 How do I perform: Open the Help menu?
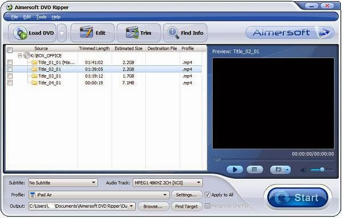56,17
